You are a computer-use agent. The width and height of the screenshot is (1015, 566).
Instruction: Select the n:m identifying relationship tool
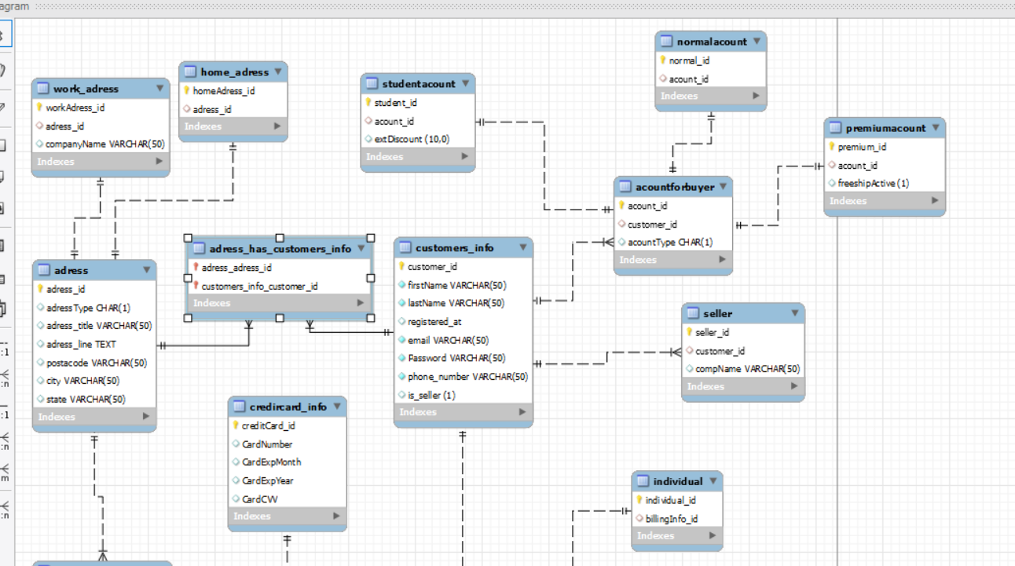[6, 469]
